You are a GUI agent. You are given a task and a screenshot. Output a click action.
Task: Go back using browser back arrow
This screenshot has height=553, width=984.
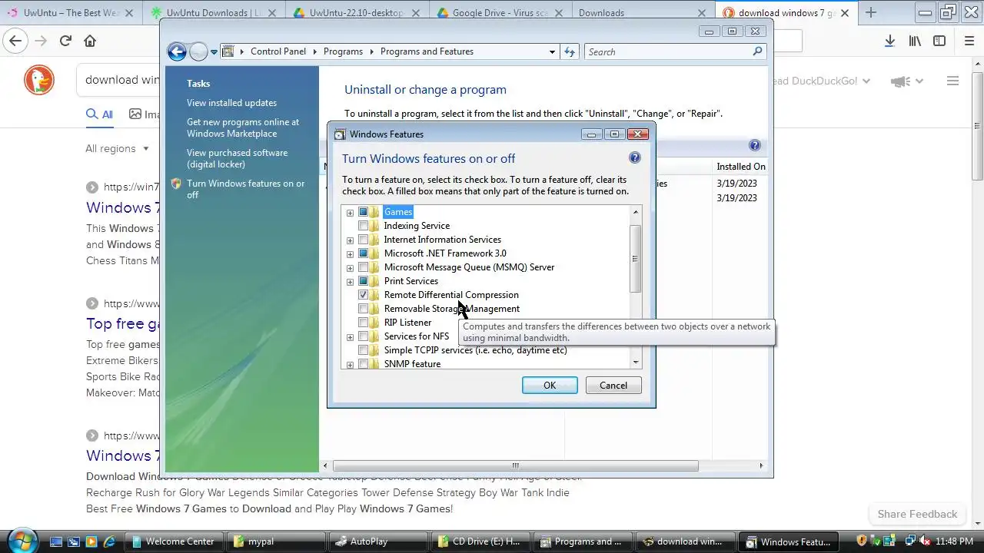coord(15,41)
